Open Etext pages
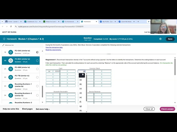The height and width of the screenshot is (132, 177). (27, 109)
